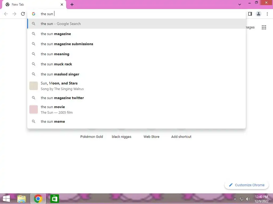Open the profile avatar menu
The height and width of the screenshot is (204, 273).
click(259, 14)
